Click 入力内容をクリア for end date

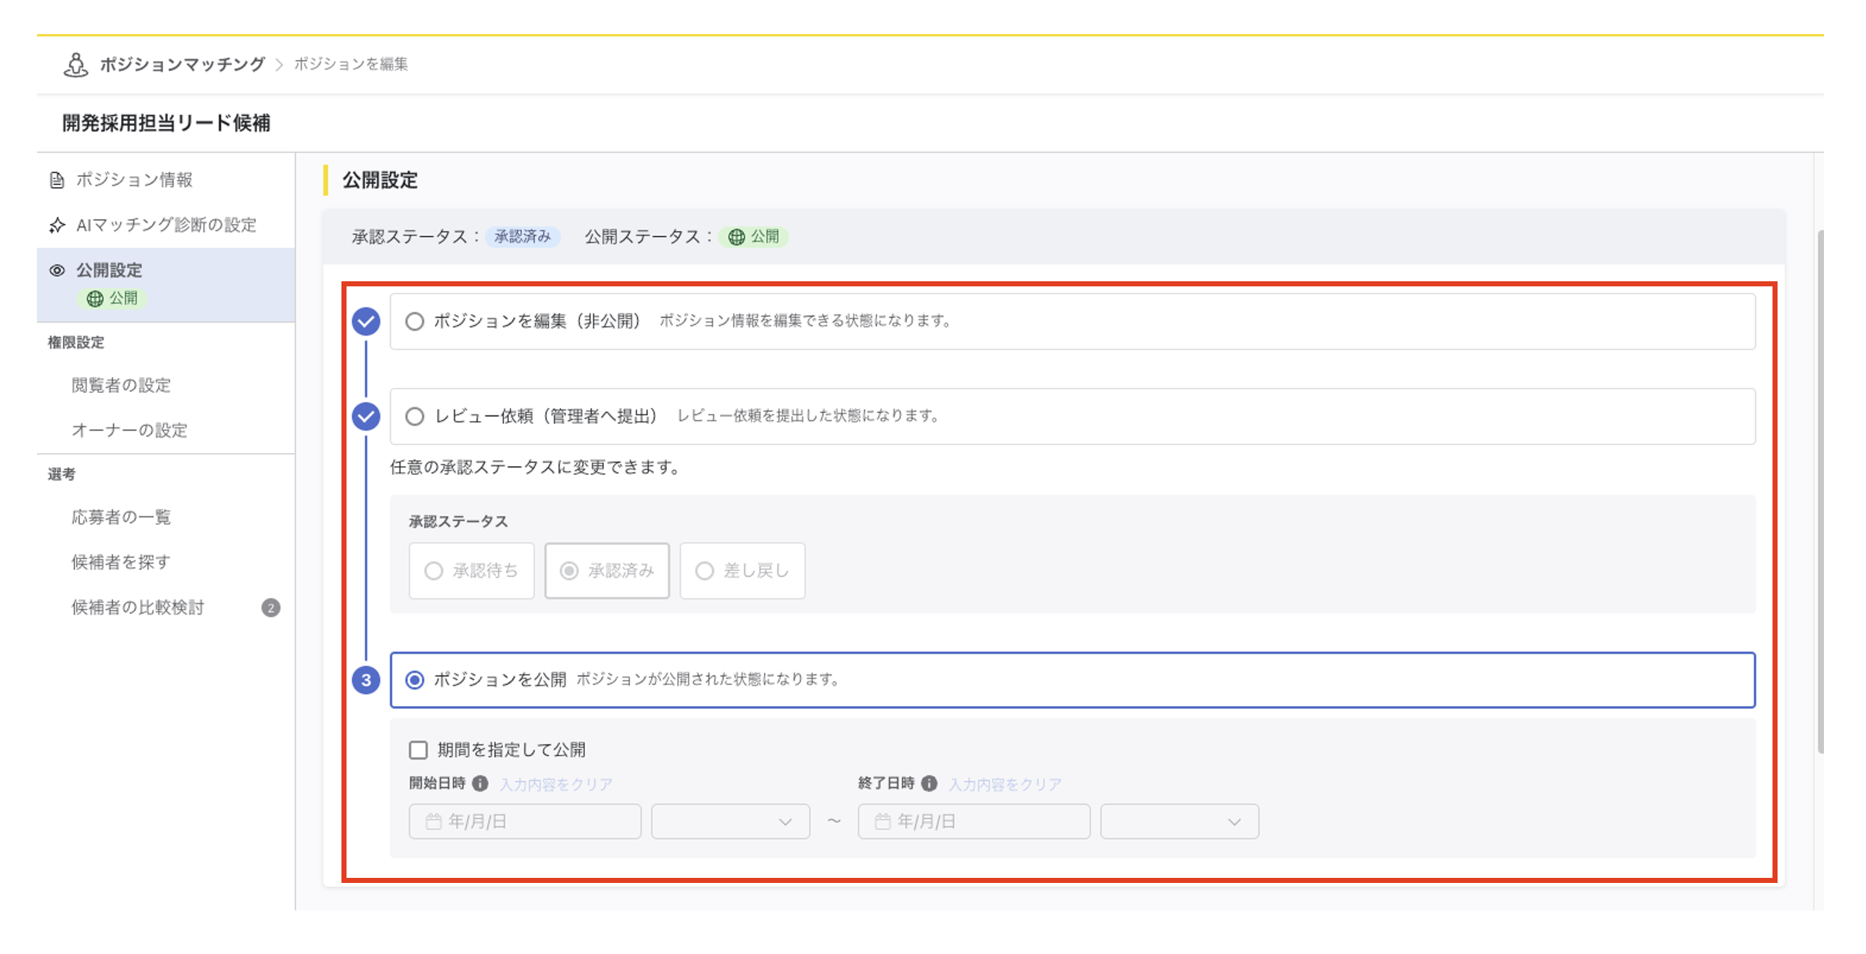pyautogui.click(x=1005, y=784)
